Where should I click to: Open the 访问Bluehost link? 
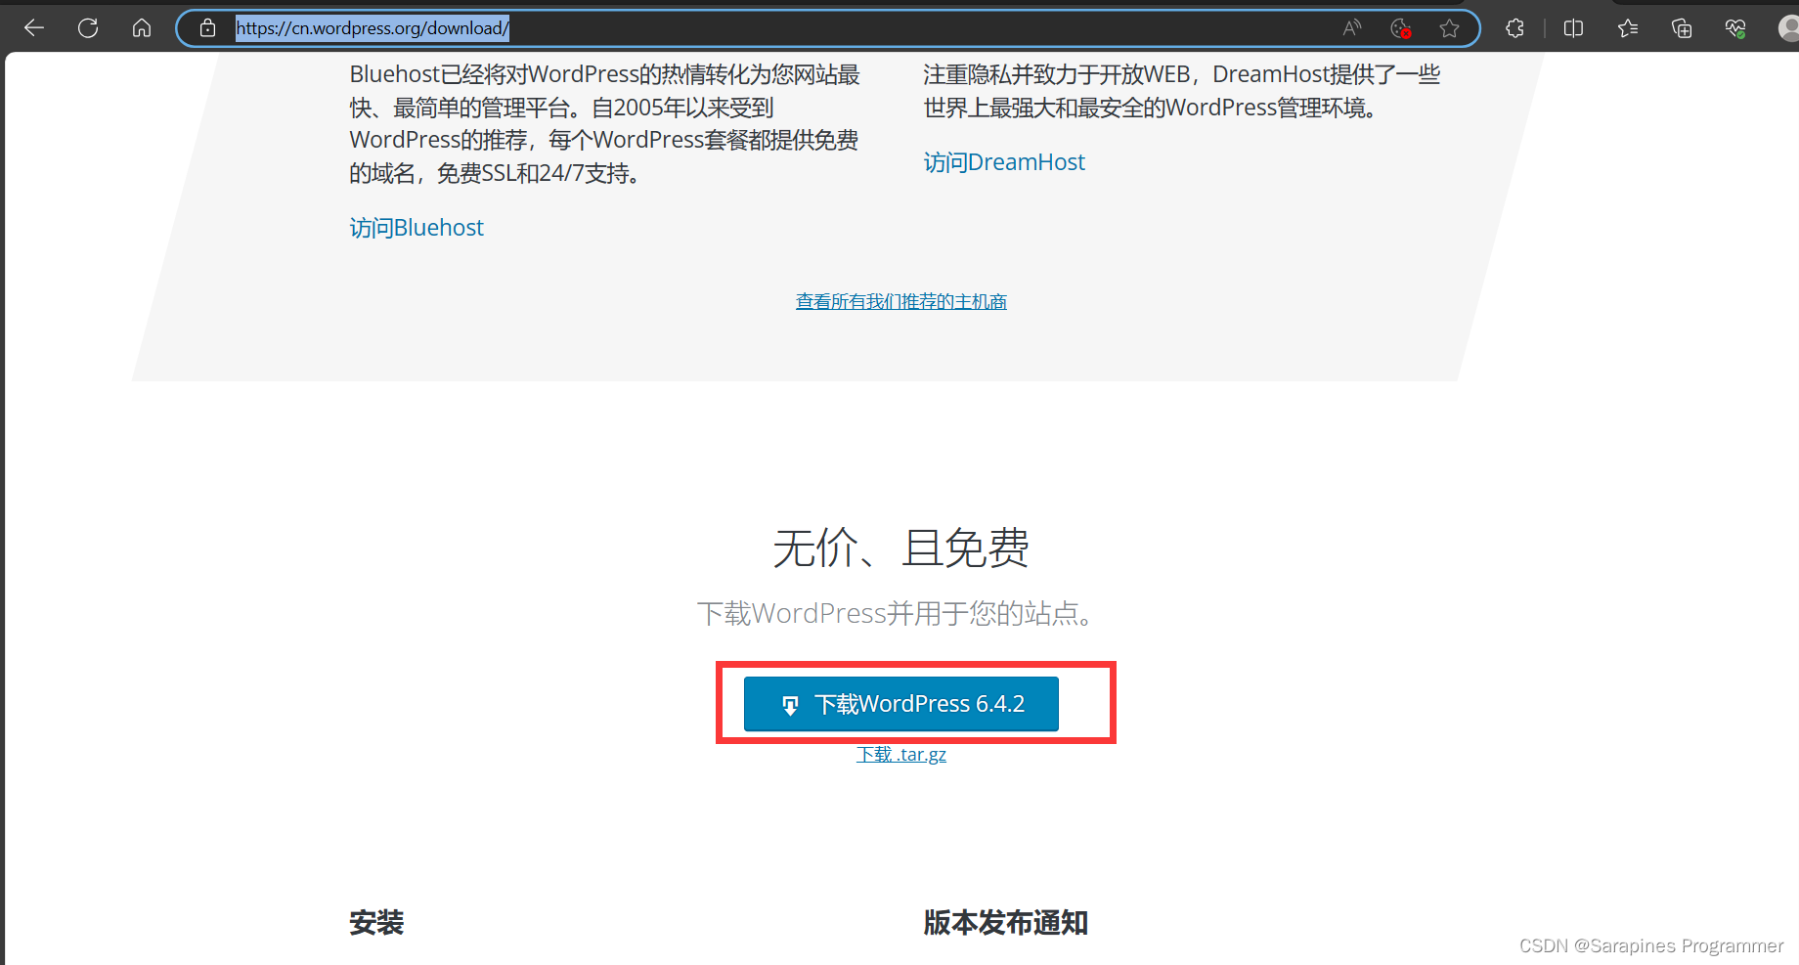click(x=417, y=228)
